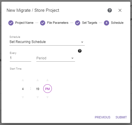Open the dialog help question mark icon
This screenshot has height=125, width=132.
[110, 10]
